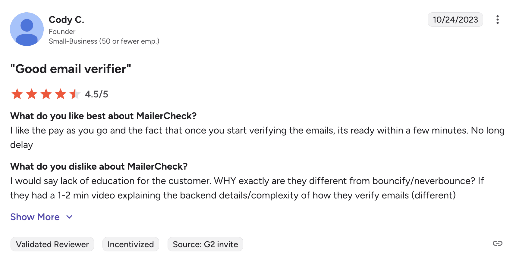Open the "Good email verifier" review title

(71, 69)
